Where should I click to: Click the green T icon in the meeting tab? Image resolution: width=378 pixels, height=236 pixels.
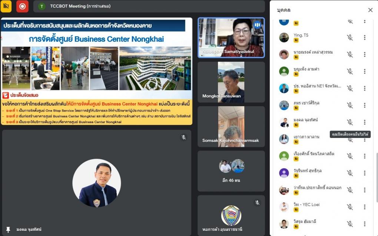tap(42, 6)
